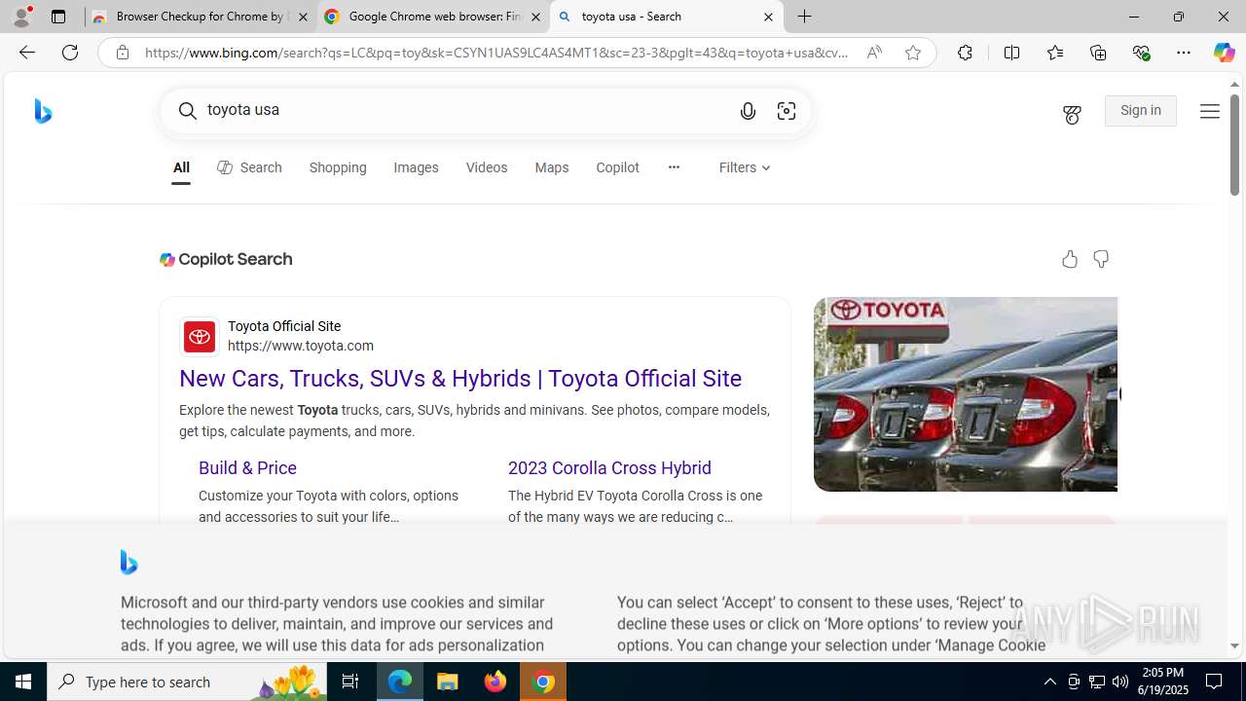This screenshot has width=1246, height=701.
Task: Open Firefox from the taskbar
Action: coord(495,682)
